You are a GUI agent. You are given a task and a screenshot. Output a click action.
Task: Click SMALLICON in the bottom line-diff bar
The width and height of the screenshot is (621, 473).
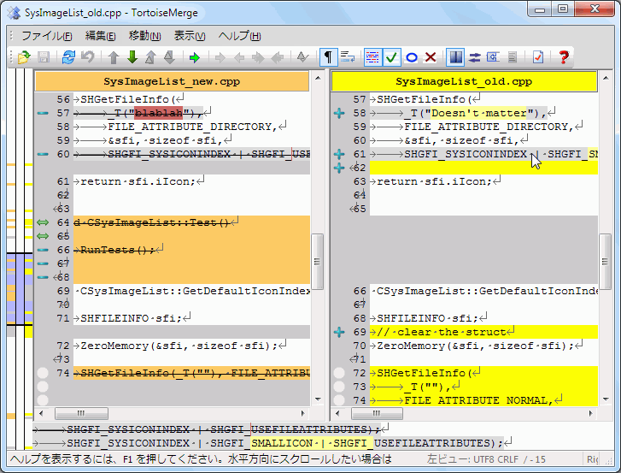282,443
